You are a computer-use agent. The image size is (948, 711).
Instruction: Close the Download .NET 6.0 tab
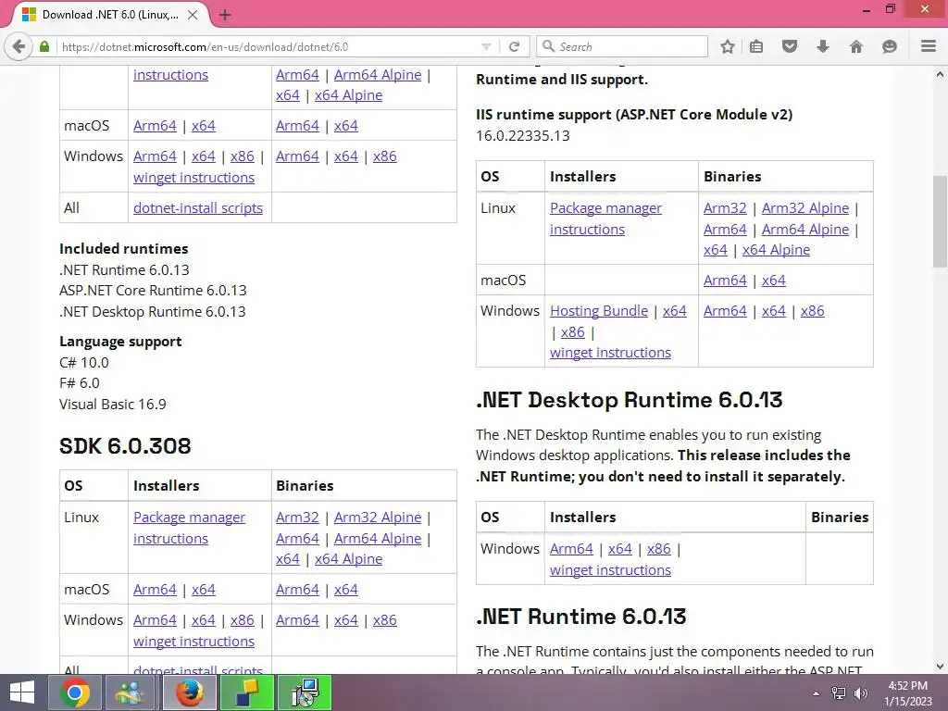point(193,15)
